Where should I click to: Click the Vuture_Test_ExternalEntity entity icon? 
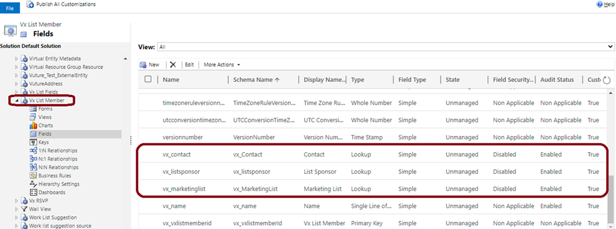pos(25,76)
